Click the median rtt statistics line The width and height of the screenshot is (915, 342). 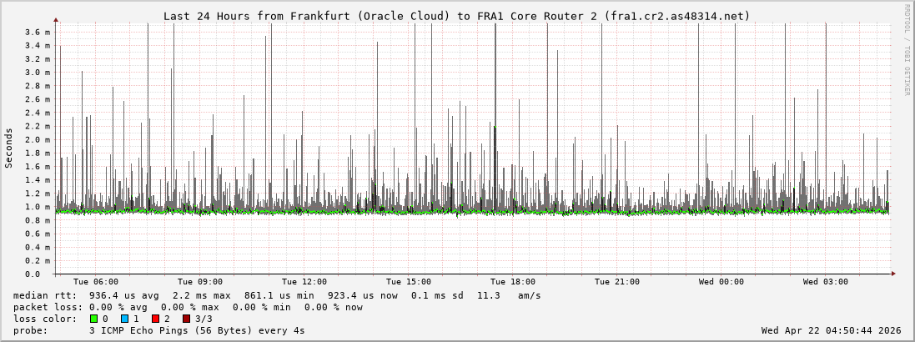pyautogui.click(x=277, y=295)
